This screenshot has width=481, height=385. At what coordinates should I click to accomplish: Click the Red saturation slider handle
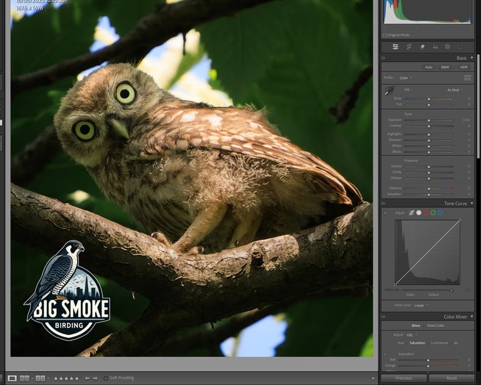[428, 360]
